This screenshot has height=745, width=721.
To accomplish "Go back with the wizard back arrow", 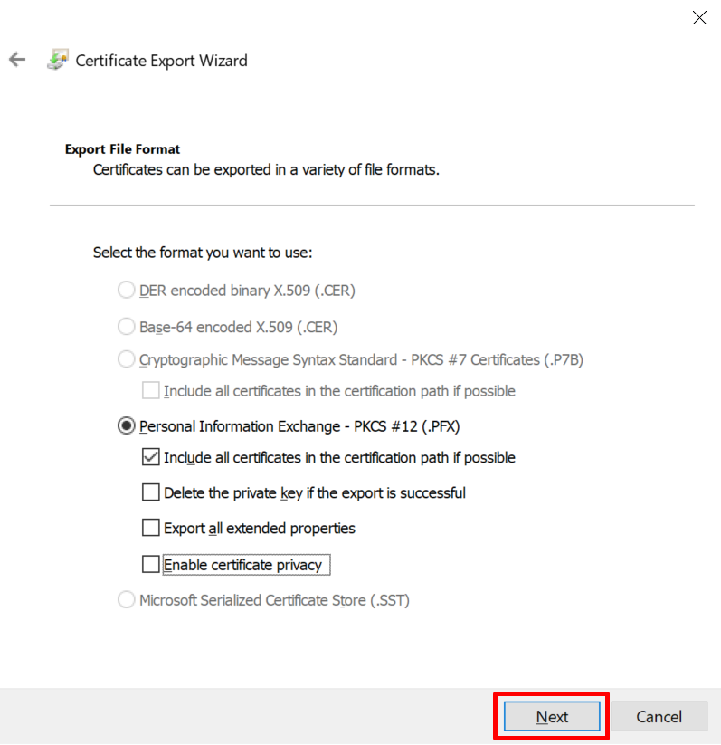I will point(17,60).
